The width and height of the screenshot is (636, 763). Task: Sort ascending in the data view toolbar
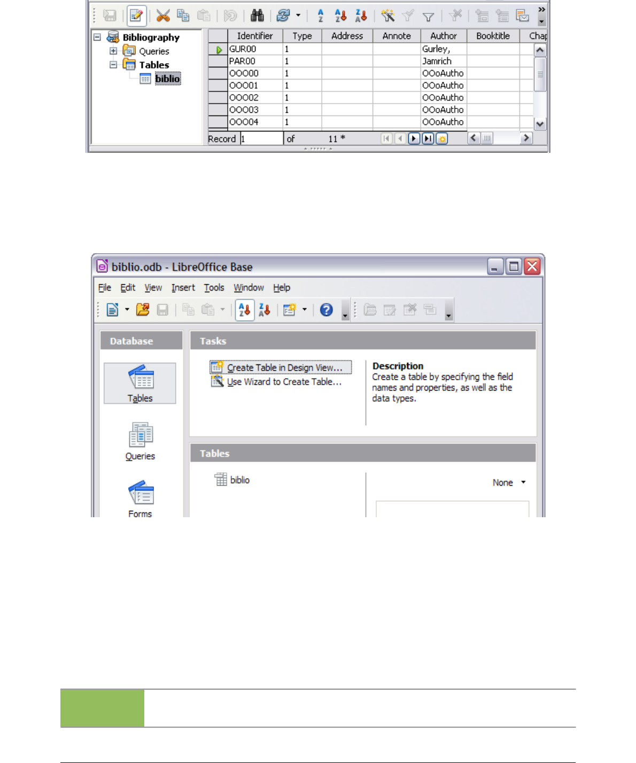tap(340, 16)
